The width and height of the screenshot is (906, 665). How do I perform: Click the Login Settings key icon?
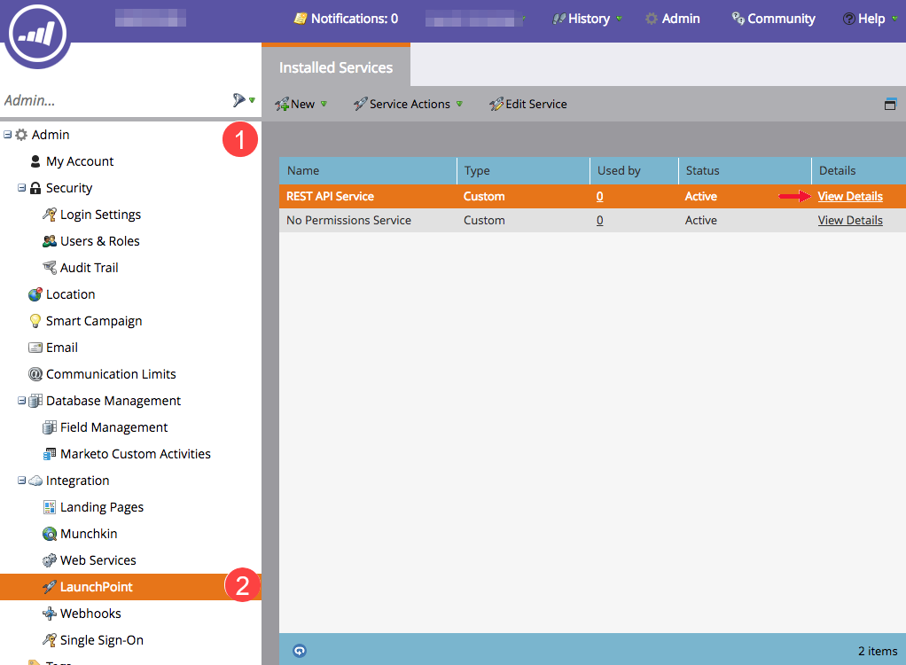(x=50, y=215)
